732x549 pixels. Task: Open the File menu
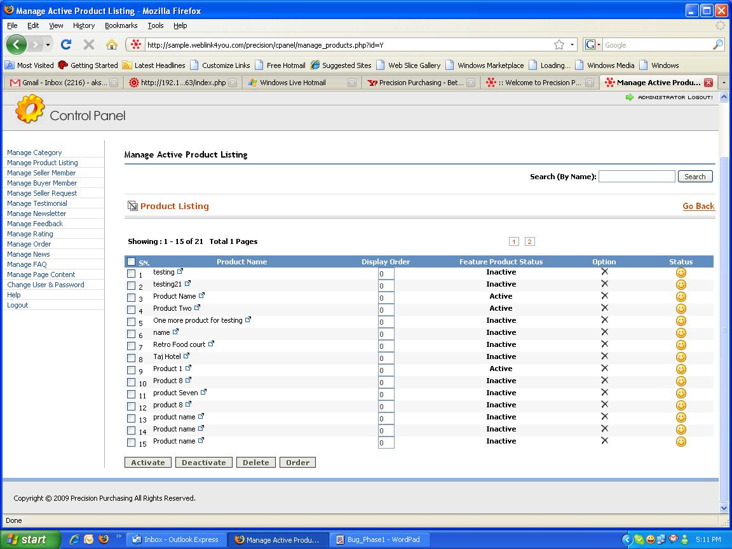(x=12, y=25)
